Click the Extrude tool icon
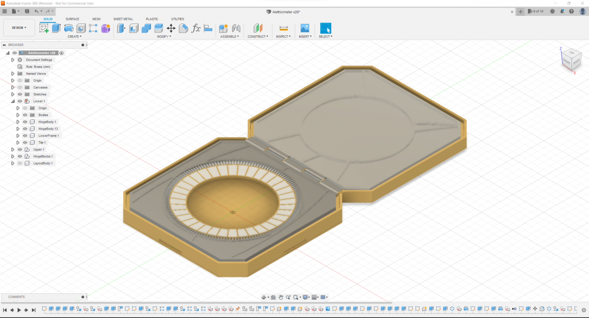Screen dimensions: 589x318 (x=56, y=28)
